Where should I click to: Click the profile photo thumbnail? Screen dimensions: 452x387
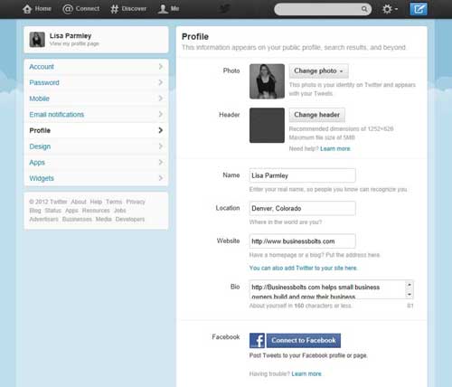(267, 81)
